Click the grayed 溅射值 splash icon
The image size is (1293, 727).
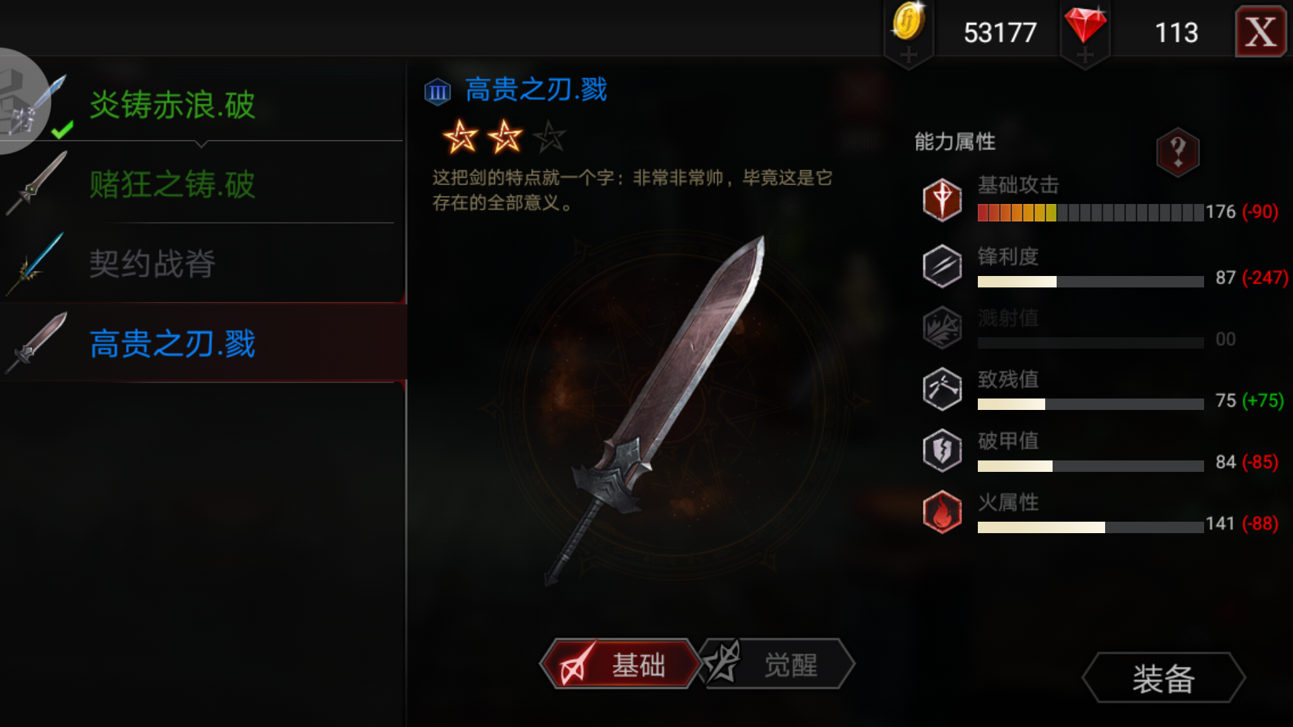pyautogui.click(x=942, y=328)
